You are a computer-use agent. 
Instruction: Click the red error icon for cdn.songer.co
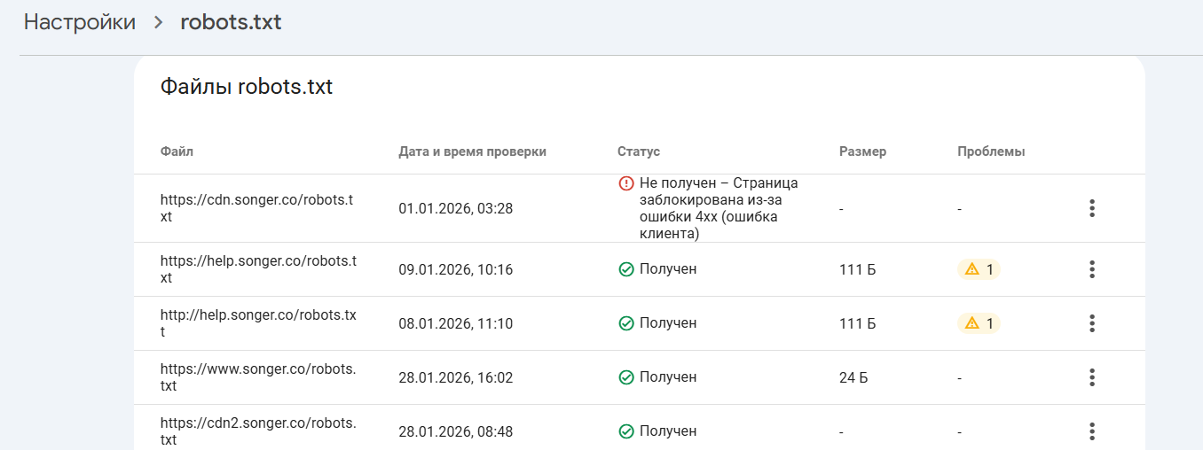pos(626,183)
